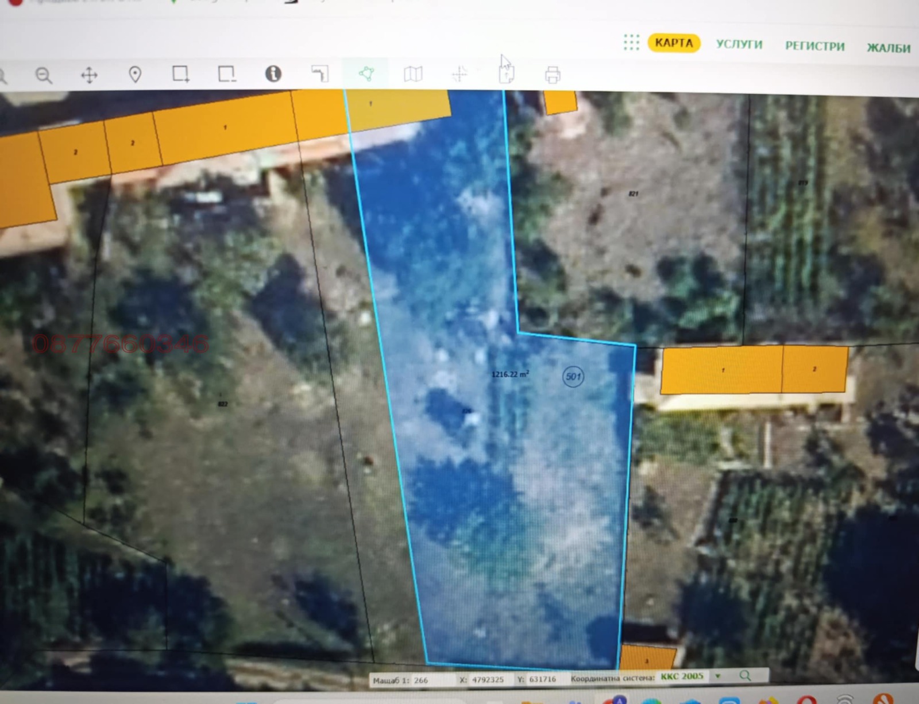919x704 pixels.
Task: Expand the coordinate system KKC 2005 dropdown
Action: (717, 676)
